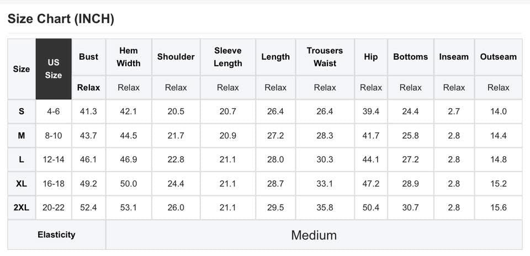Image resolution: width=530 pixels, height=256 pixels.
Task: Select the 20-22 US size cell
Action: coord(54,208)
